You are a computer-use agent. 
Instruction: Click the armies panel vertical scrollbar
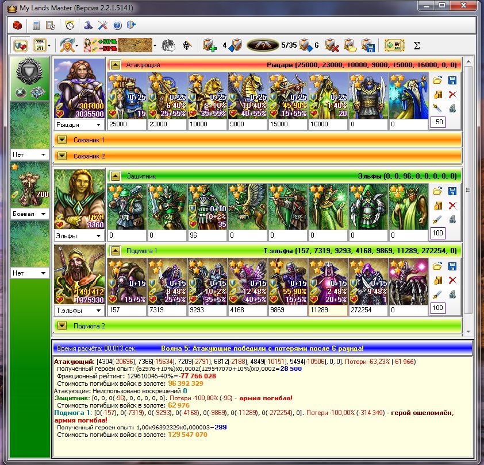click(468, 190)
